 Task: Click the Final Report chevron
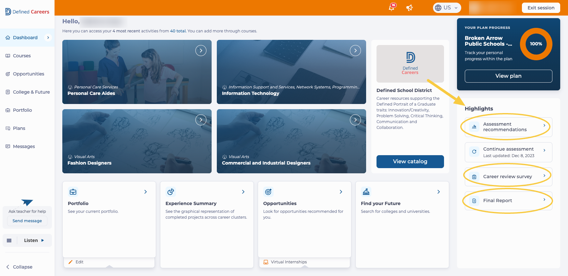click(x=544, y=200)
